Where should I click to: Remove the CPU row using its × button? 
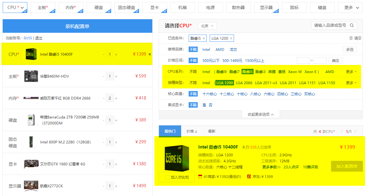point(150,54)
